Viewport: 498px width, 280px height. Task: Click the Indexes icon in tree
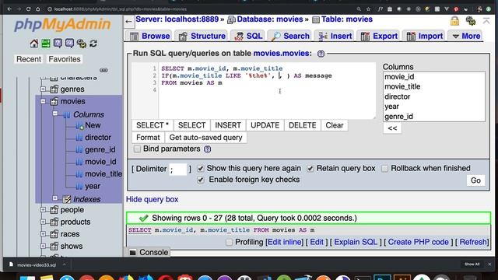[67, 199]
